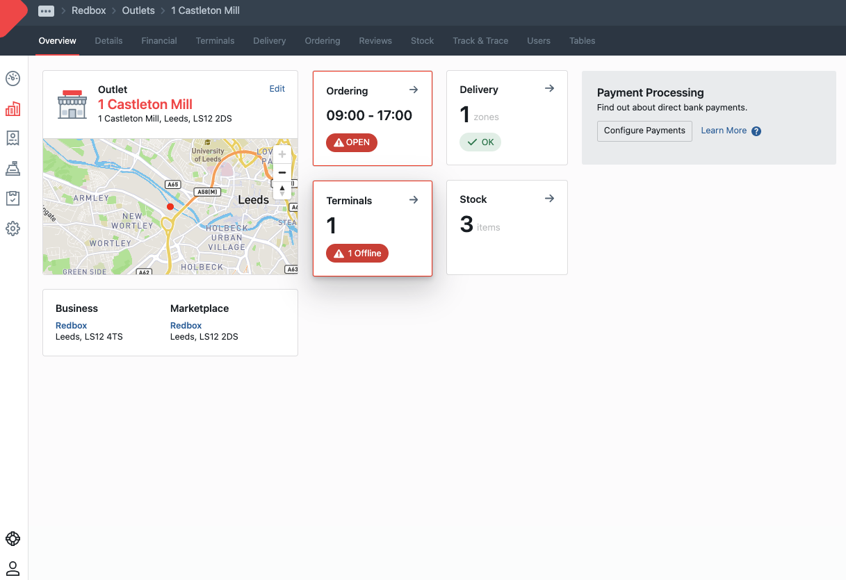Zoom in on the map
The width and height of the screenshot is (846, 580).
[282, 154]
